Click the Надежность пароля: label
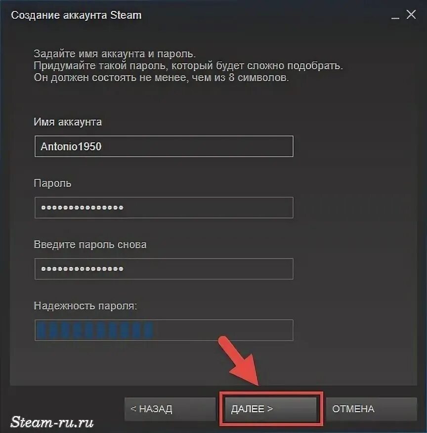This screenshot has height=433, width=427. click(85, 306)
